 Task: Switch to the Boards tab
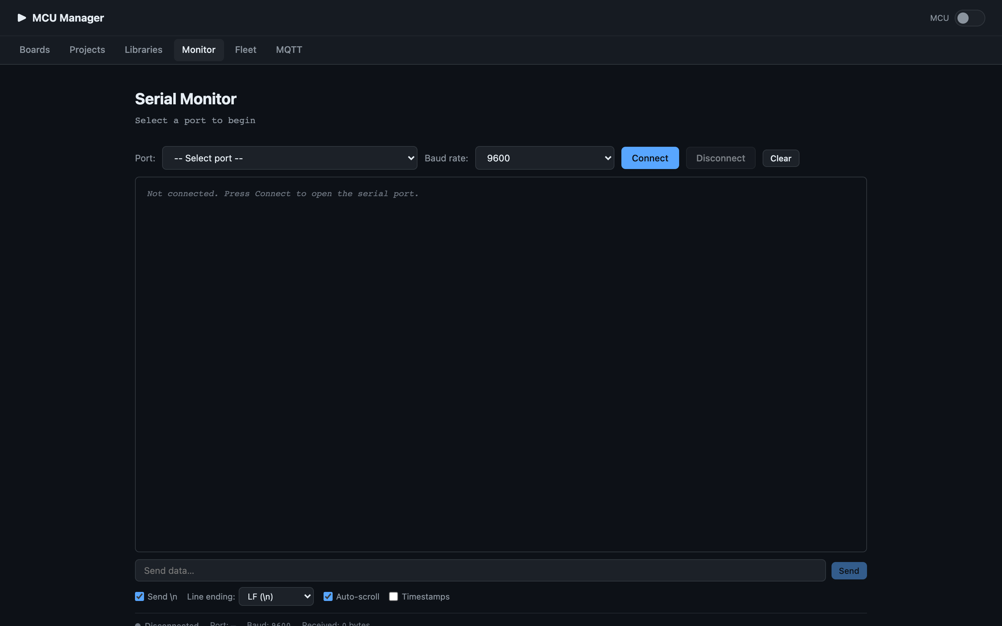(x=35, y=50)
